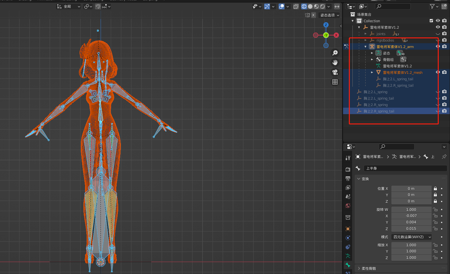Image resolution: width=450 pixels, height=274 pixels.
Task: Click the hand pan view icon
Action: 335,63
